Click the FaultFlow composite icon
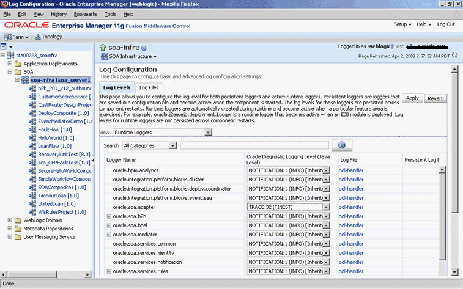The image size is (463, 289). [x=33, y=130]
